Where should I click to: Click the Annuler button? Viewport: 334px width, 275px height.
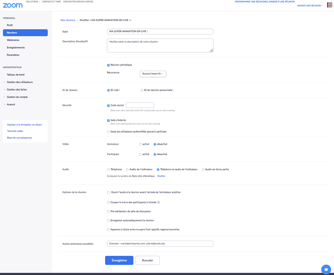click(147, 260)
